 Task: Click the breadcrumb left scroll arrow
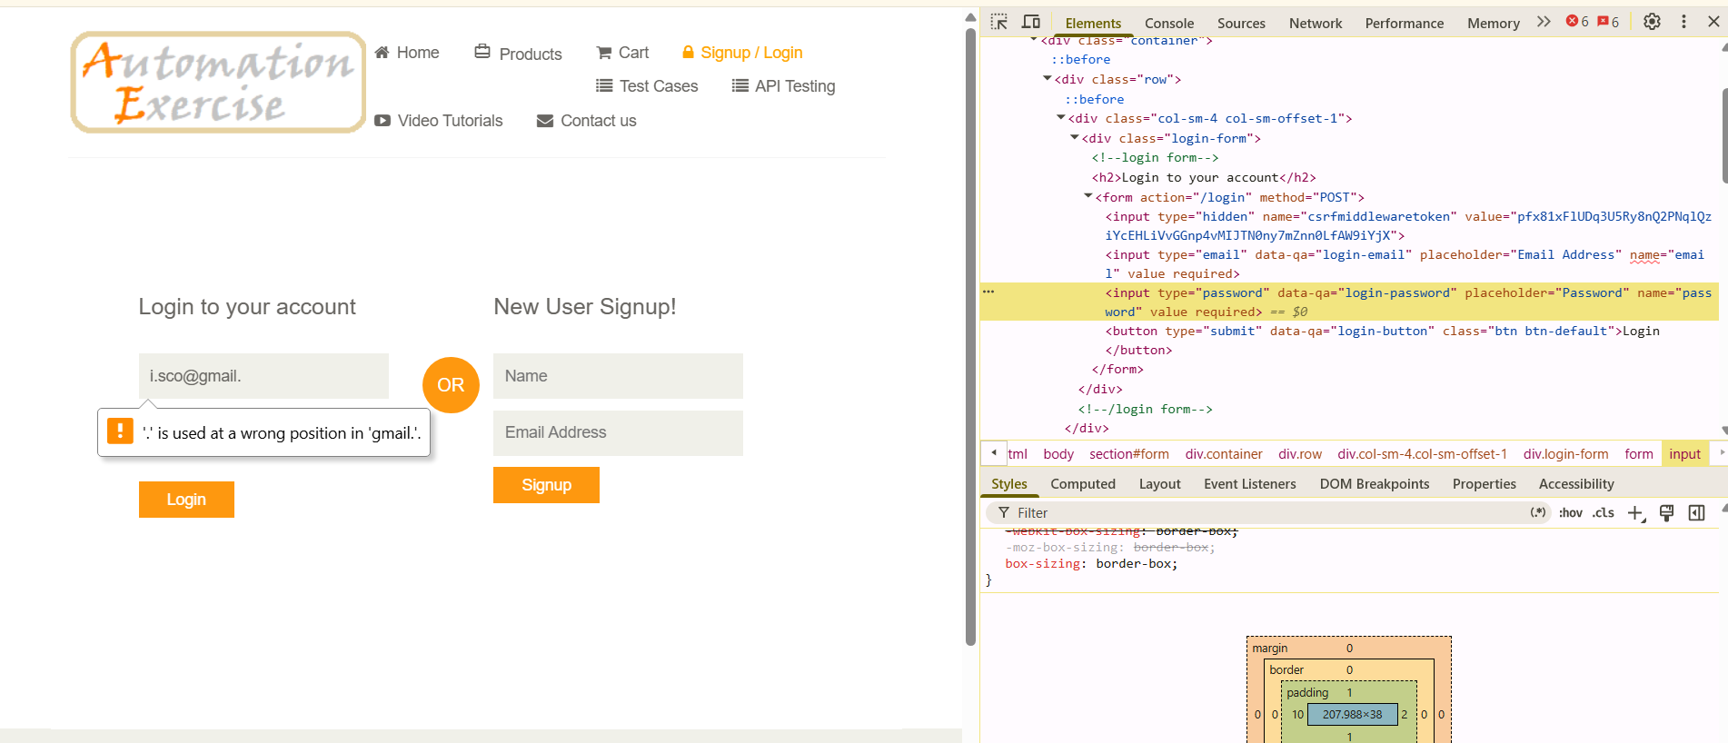pyautogui.click(x=994, y=452)
